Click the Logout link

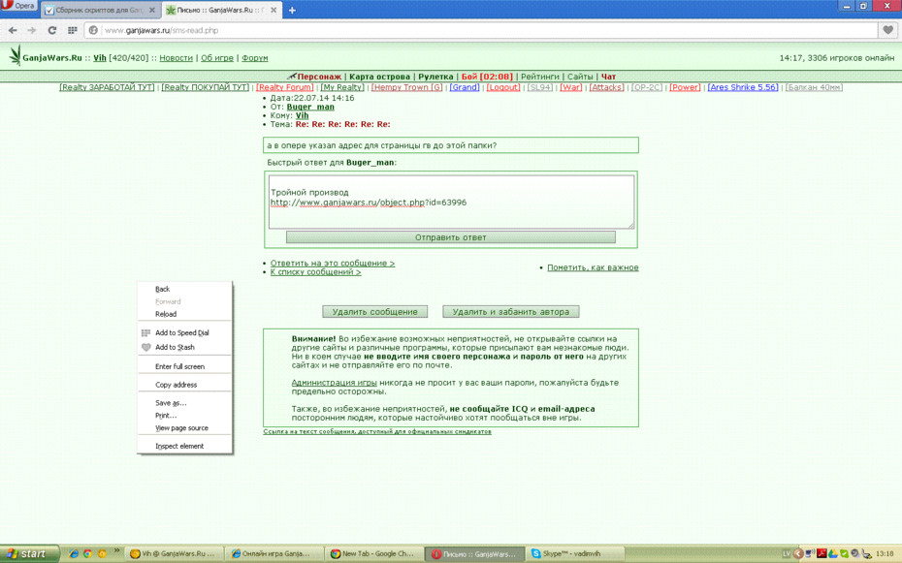(503, 87)
